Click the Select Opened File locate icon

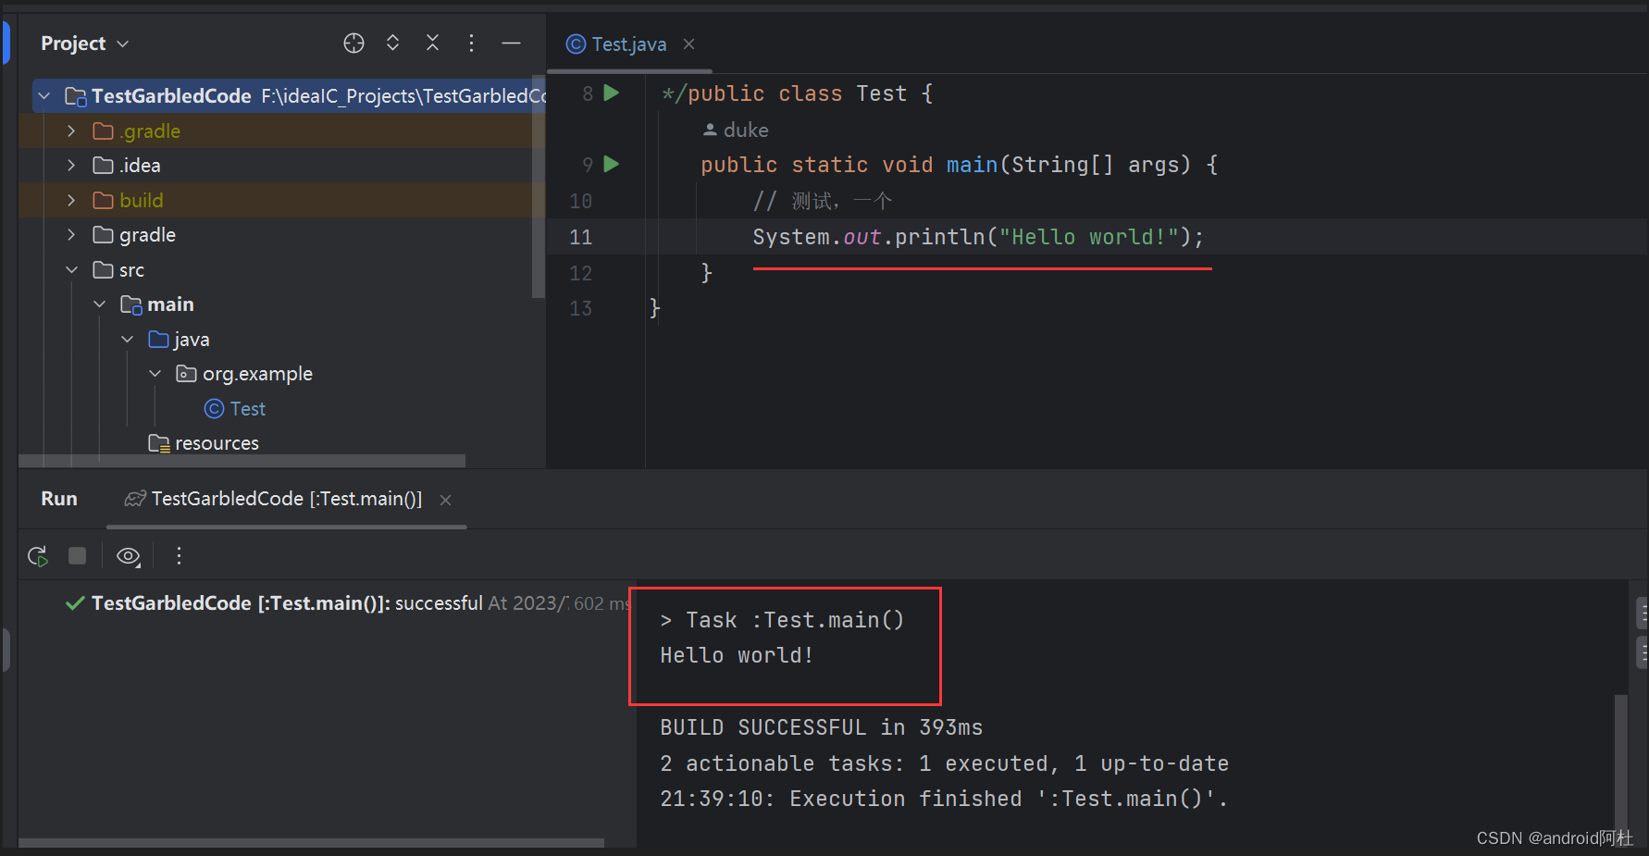353,43
